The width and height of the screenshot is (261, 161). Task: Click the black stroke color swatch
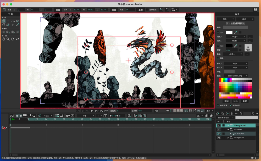click(x=229, y=46)
